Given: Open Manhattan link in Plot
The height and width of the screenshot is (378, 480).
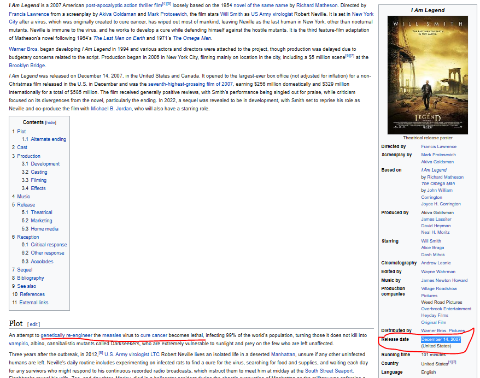Looking at the screenshot, I should 283,355.
